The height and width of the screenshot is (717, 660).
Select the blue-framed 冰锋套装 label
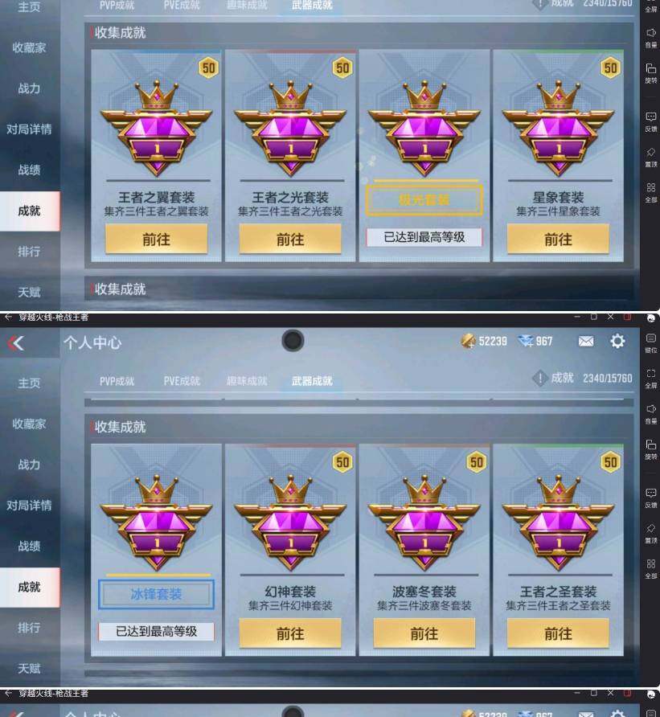[157, 594]
